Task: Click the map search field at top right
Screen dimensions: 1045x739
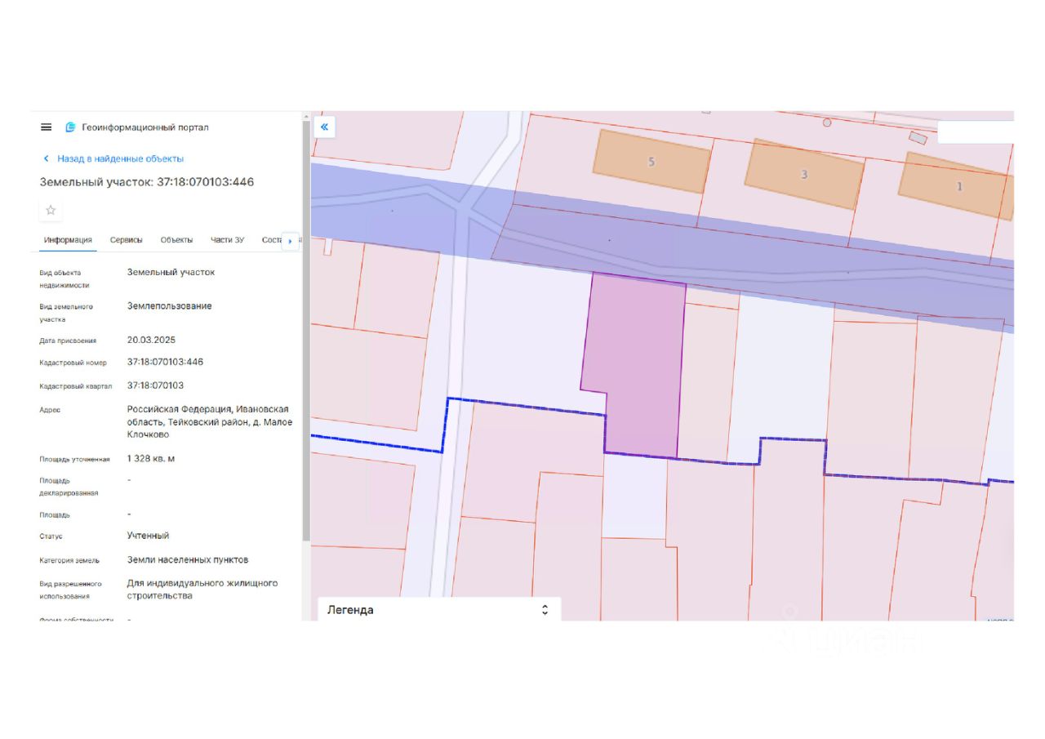Action: [x=976, y=132]
